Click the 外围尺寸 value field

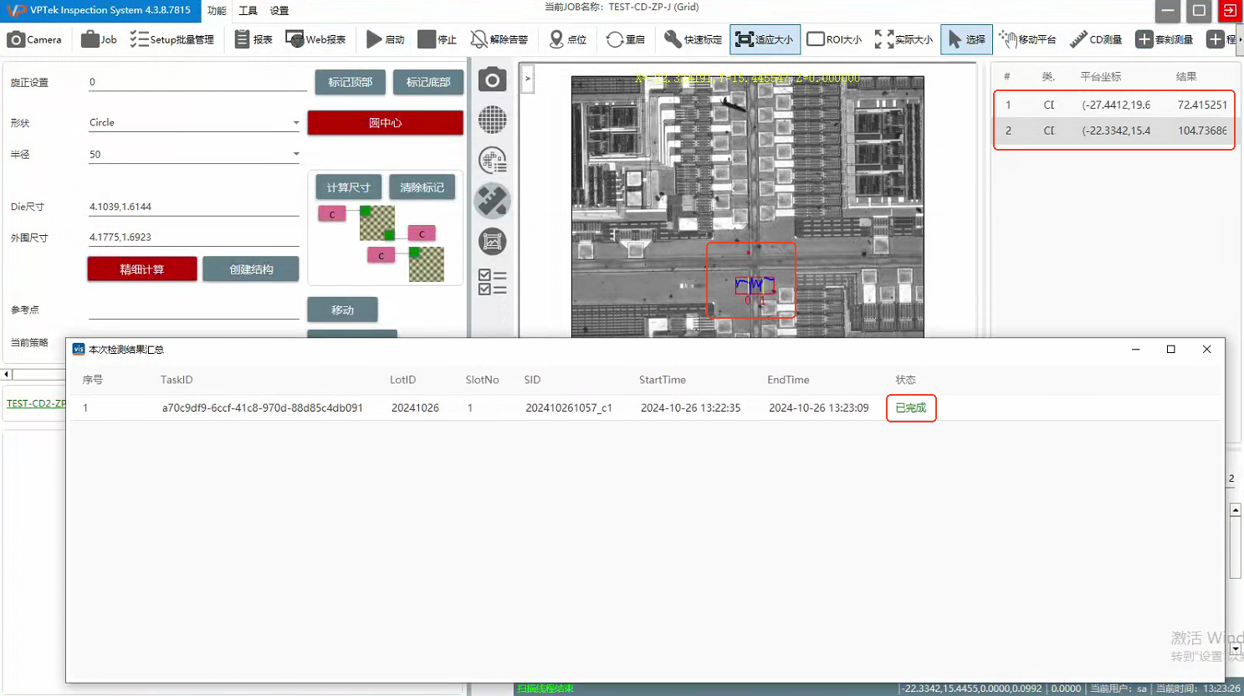point(193,237)
